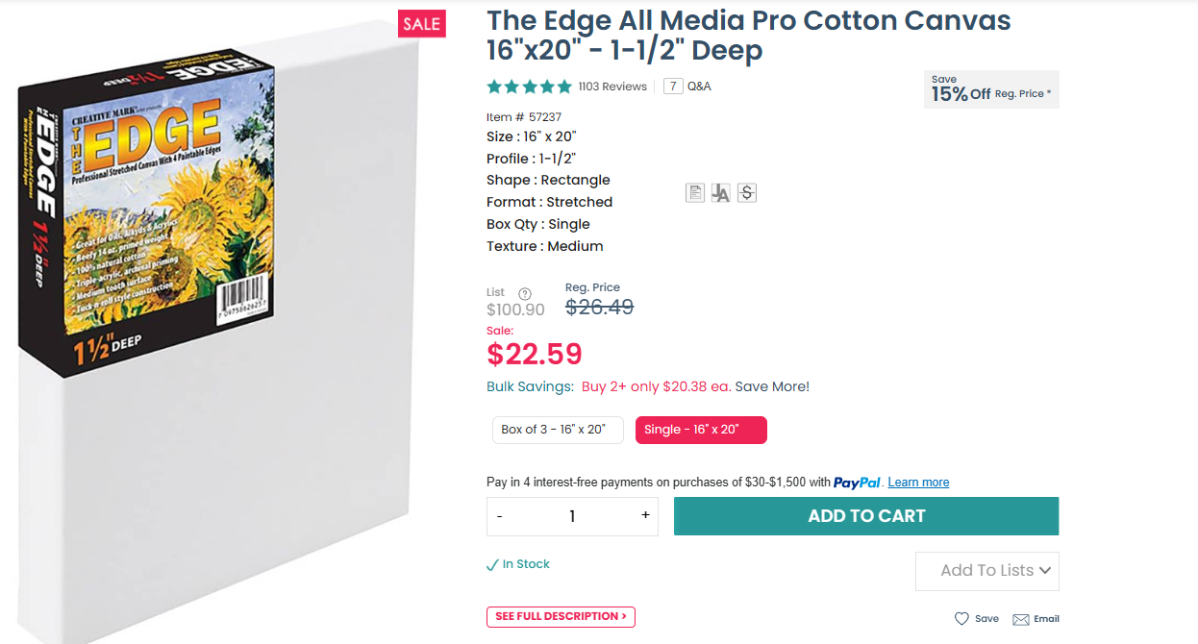Decrease quantity with the minus button

point(500,516)
